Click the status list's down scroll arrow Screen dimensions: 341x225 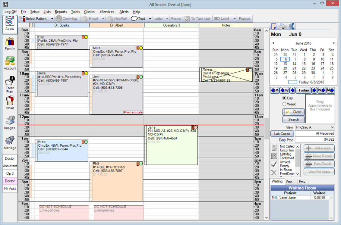click(298, 174)
